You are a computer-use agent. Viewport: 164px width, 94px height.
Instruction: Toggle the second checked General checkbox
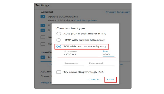click(x=43, y=25)
